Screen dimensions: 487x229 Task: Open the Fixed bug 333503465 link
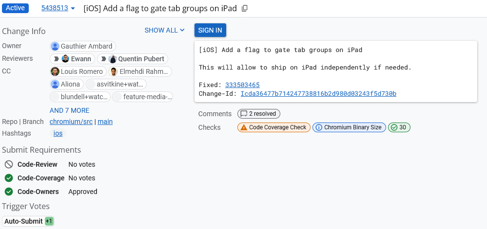242,85
